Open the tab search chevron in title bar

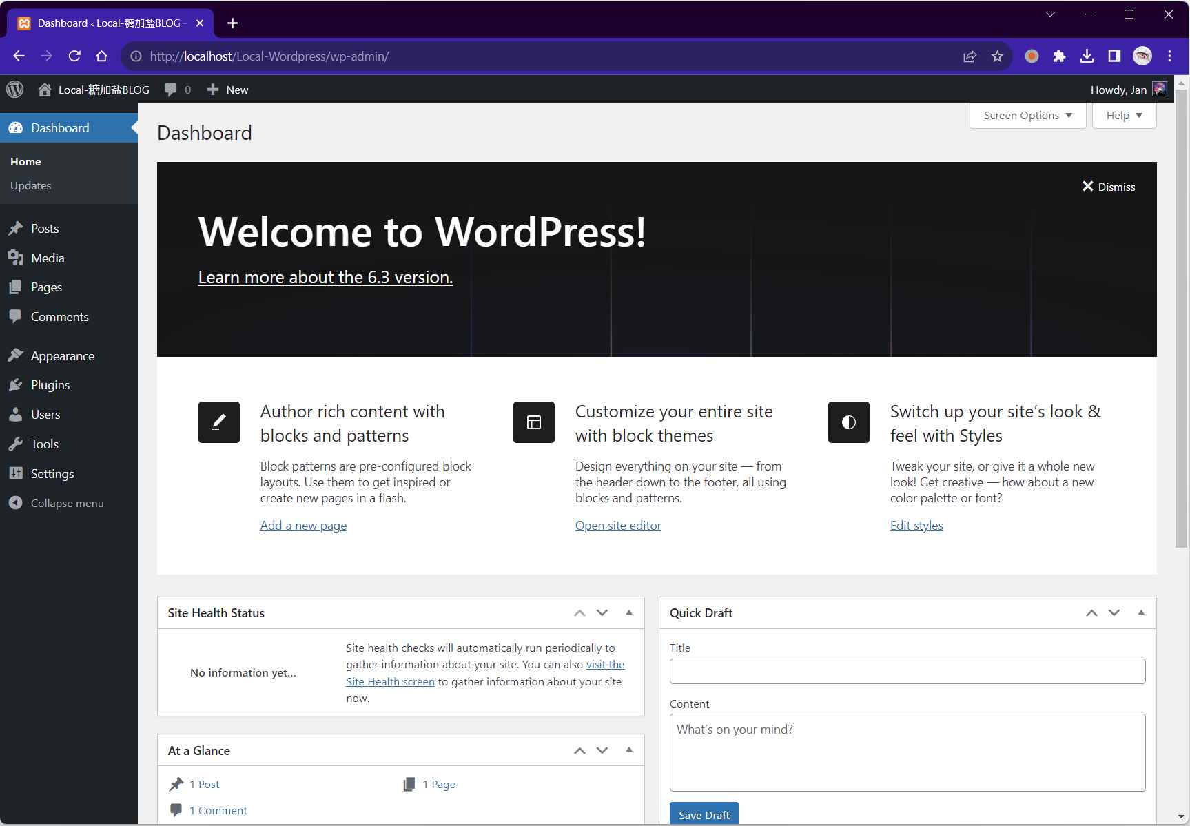click(x=1050, y=14)
